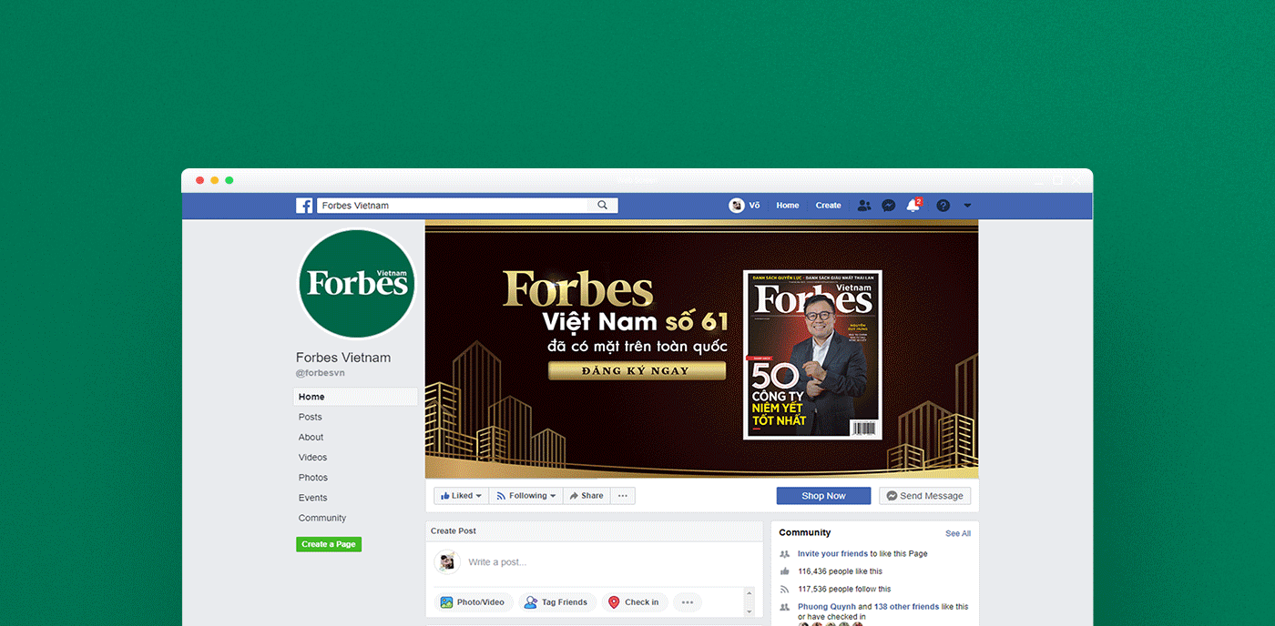
Task: Click scrollbar down arrow in Create Post box
Action: click(750, 611)
